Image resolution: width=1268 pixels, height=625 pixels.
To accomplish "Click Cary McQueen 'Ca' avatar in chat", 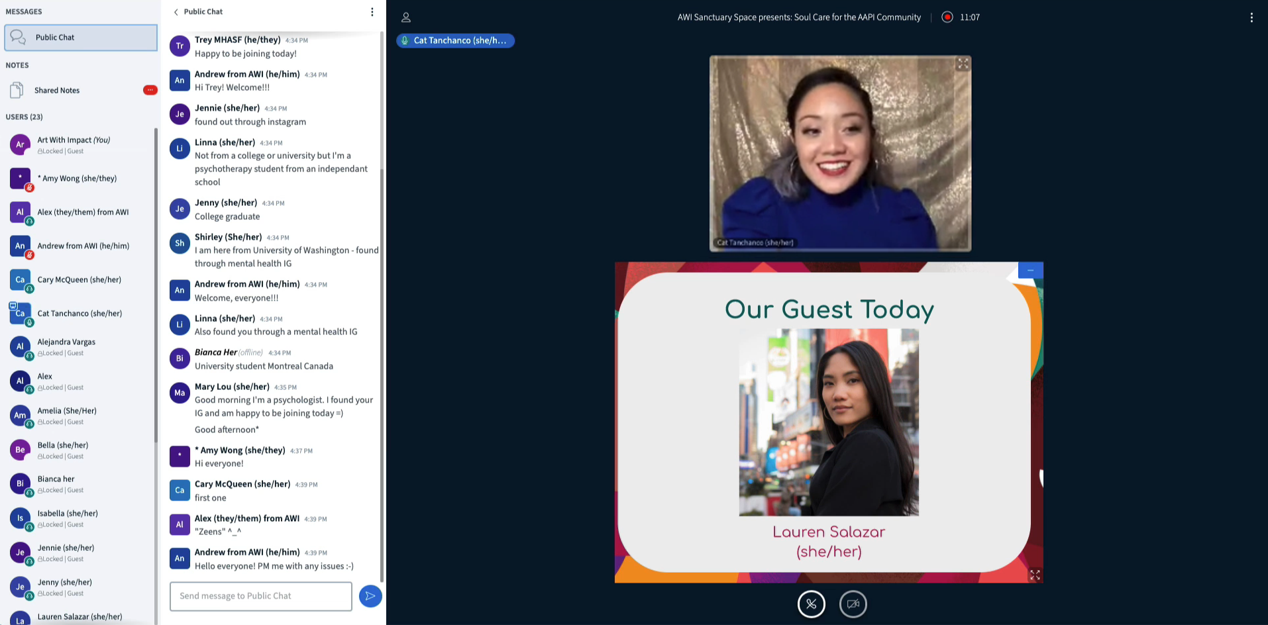I will click(180, 490).
